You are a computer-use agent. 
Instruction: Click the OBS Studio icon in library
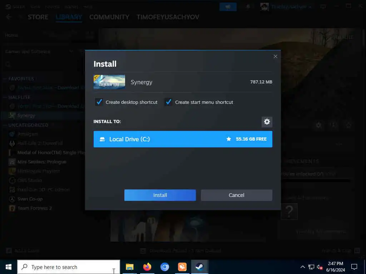[12, 180]
